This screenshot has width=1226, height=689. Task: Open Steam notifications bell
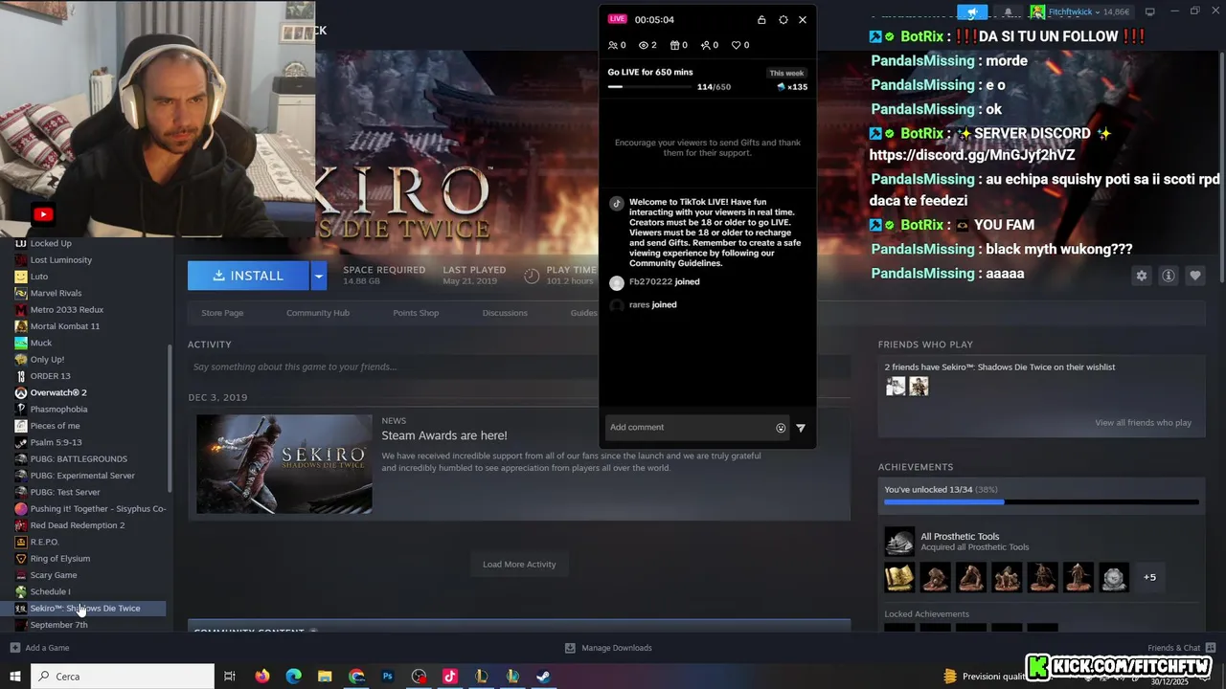(x=1008, y=11)
